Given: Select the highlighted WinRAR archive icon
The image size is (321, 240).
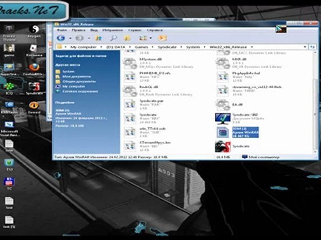Looking at the screenshot, I should [x=223, y=132].
